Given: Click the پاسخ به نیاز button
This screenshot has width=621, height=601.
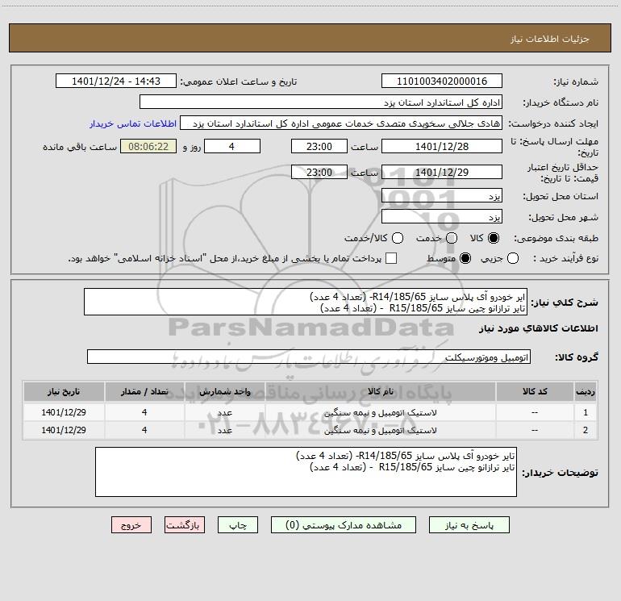Looking at the screenshot, I should 469,525.
